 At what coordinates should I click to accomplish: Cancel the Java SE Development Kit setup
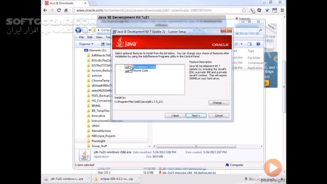219,116
